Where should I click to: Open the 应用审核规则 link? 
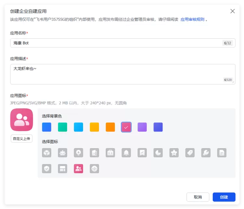coord(192,20)
